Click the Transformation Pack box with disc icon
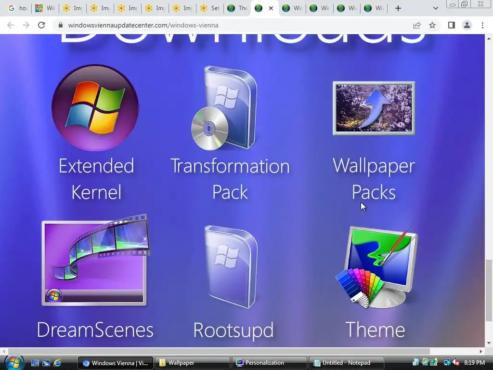 click(224, 108)
